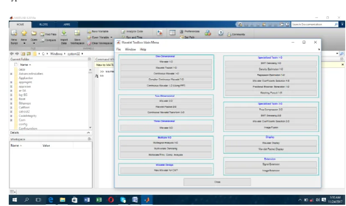Click the Layout icon
This screenshot has width=346, height=206.
172,33
